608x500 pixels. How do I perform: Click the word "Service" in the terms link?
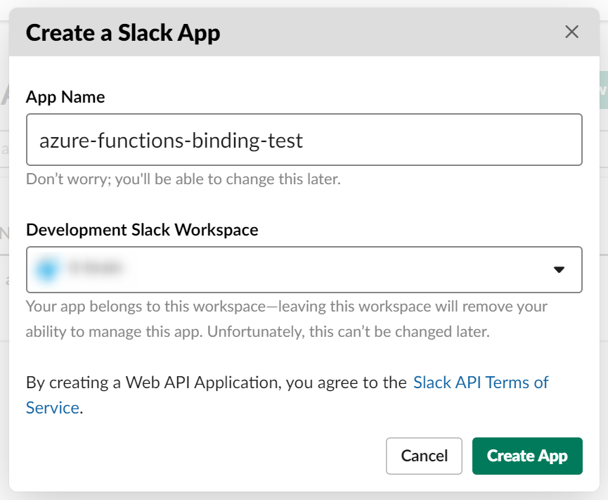[52, 408]
